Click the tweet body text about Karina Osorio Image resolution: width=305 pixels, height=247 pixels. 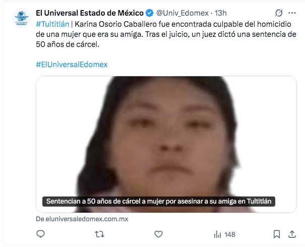[166, 34]
